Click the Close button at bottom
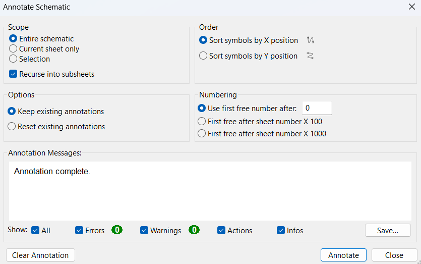 [x=394, y=255]
